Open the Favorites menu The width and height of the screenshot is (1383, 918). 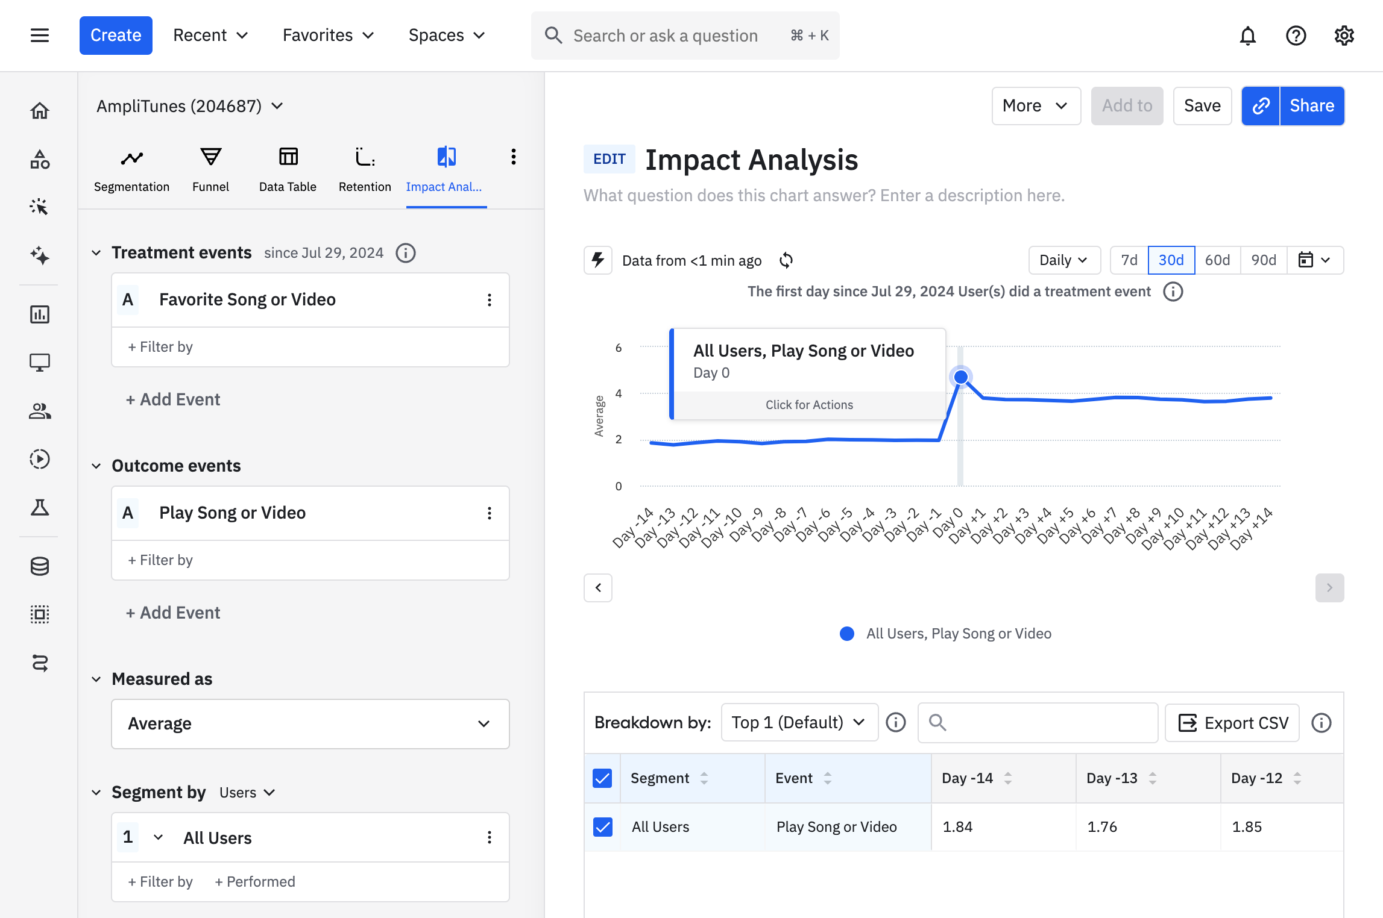pos(328,36)
